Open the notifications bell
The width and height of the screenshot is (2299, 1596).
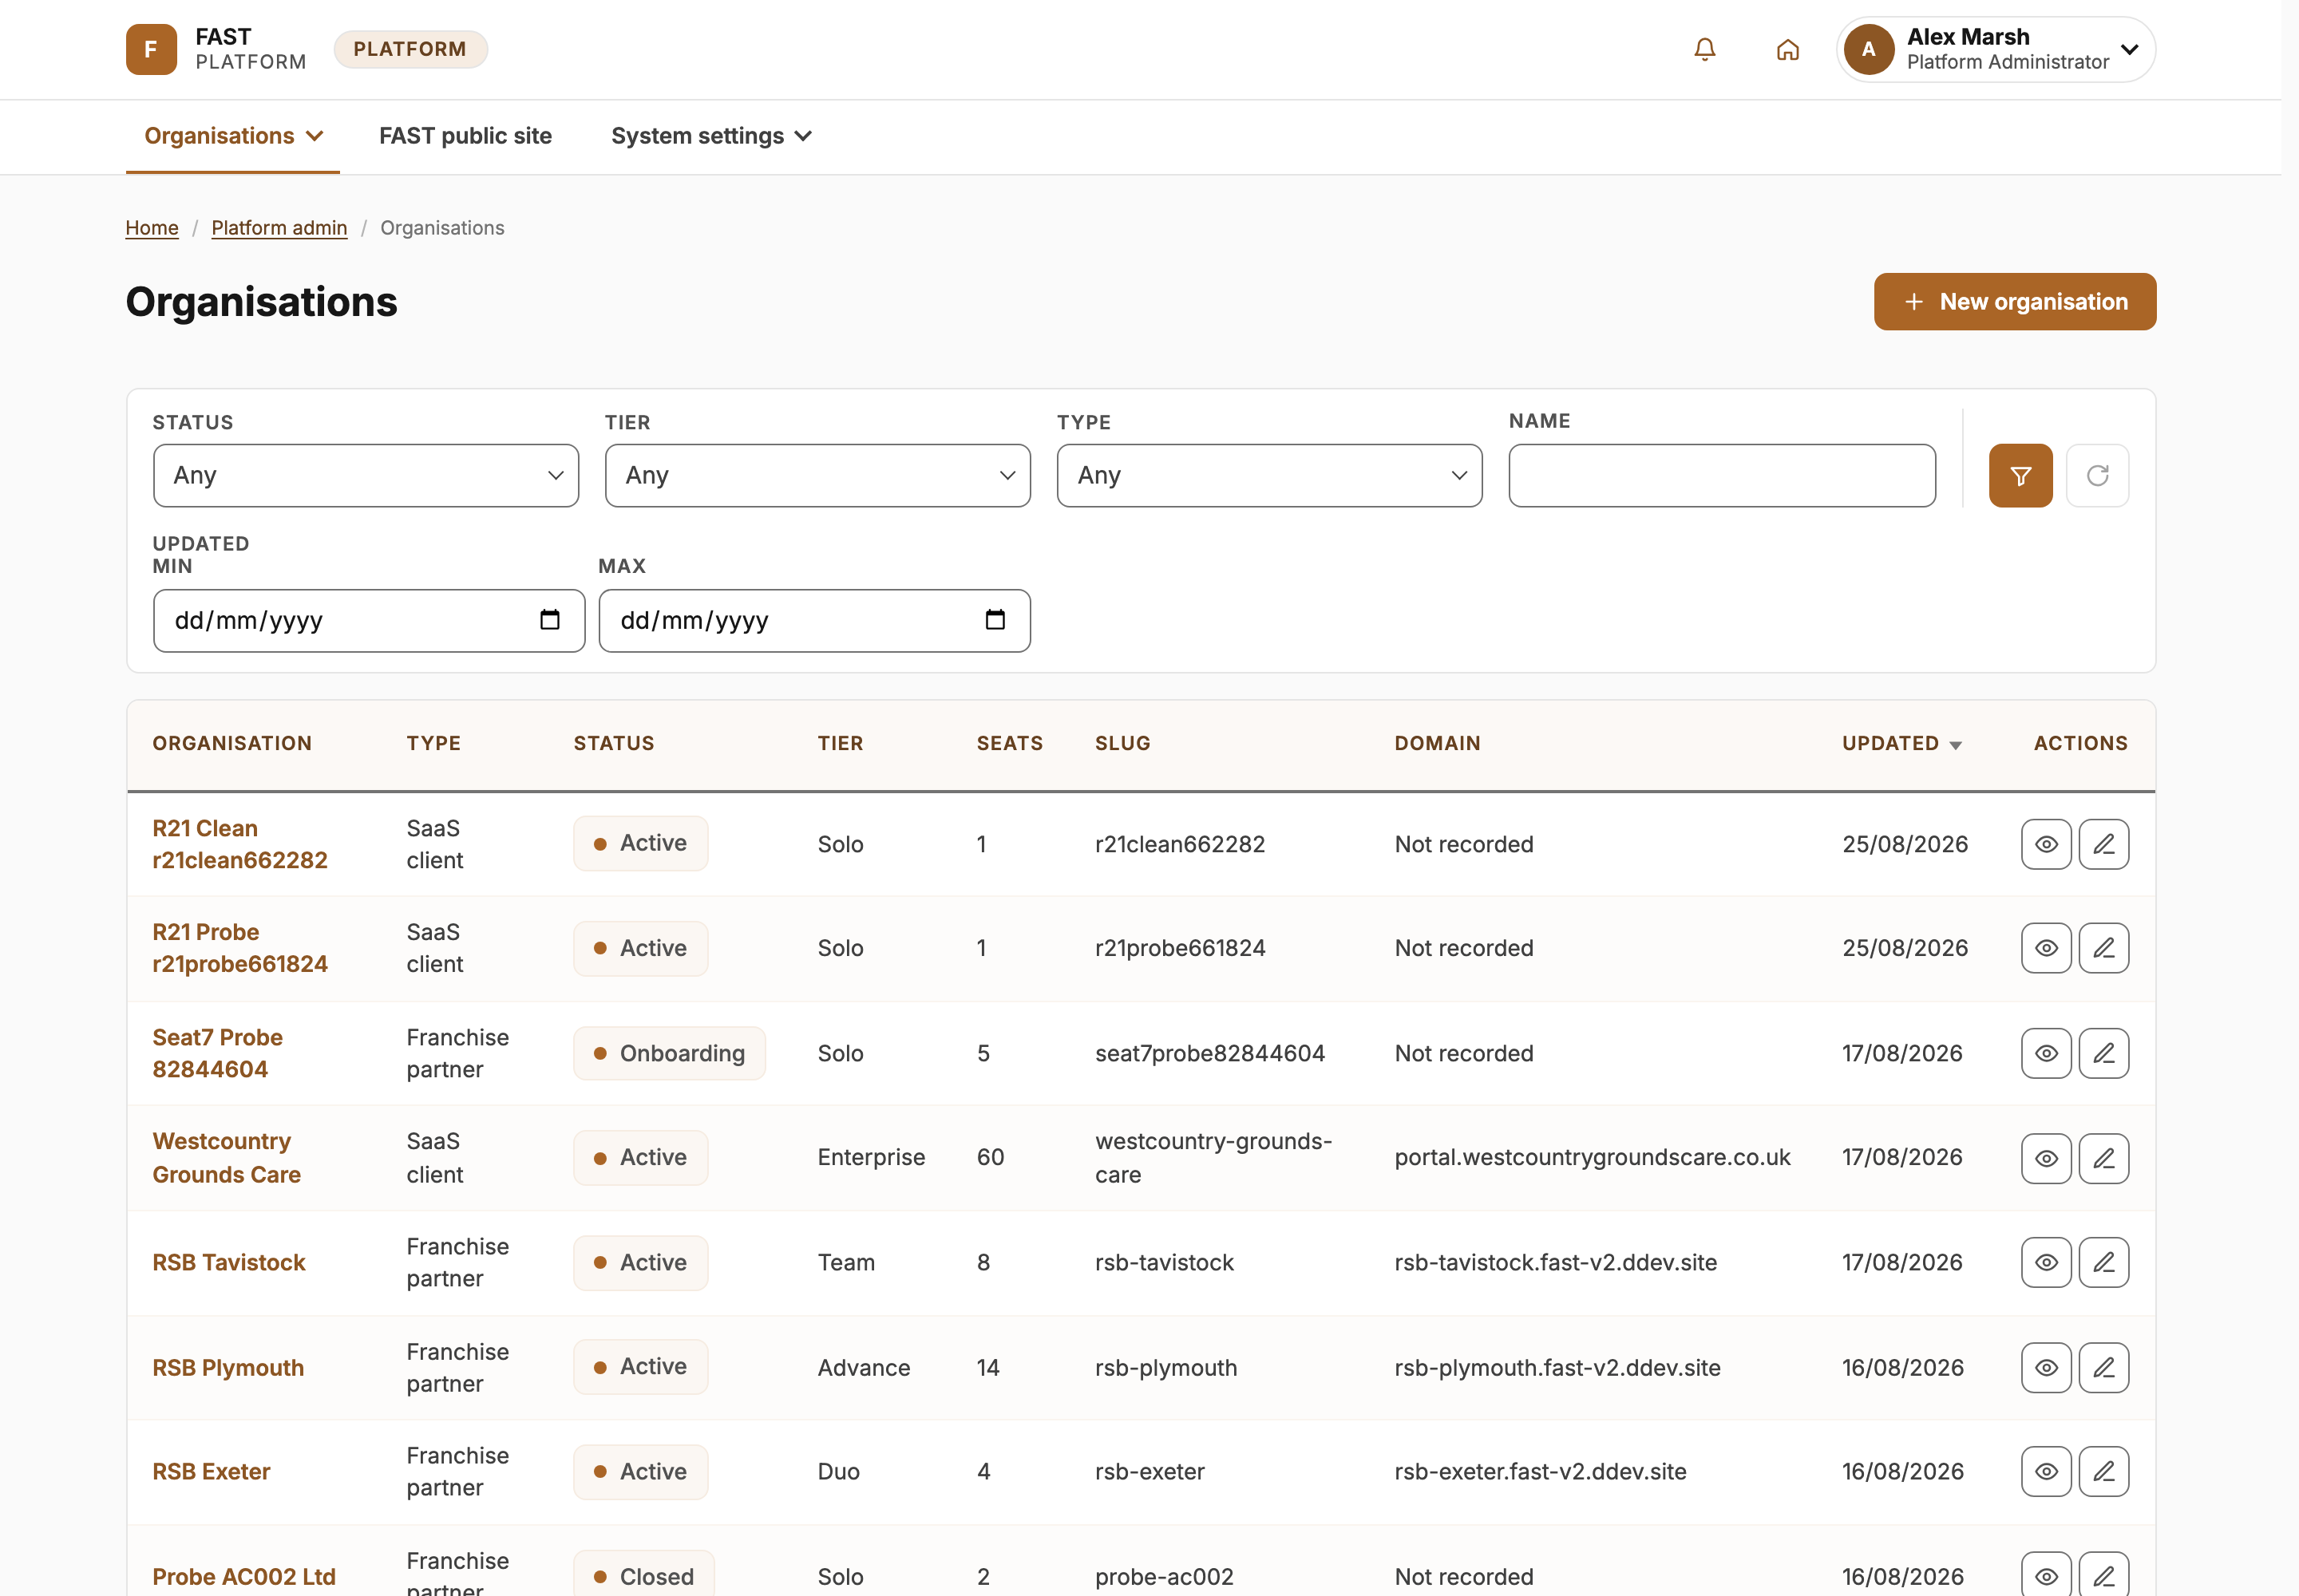[1705, 49]
